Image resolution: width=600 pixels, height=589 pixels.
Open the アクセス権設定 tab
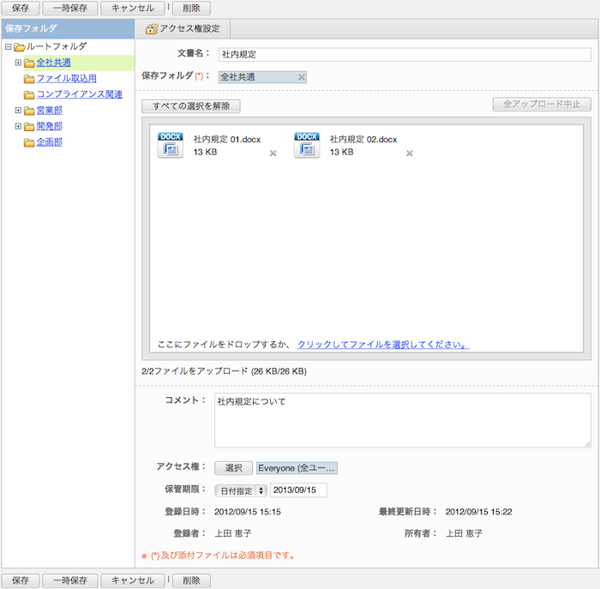[x=183, y=29]
